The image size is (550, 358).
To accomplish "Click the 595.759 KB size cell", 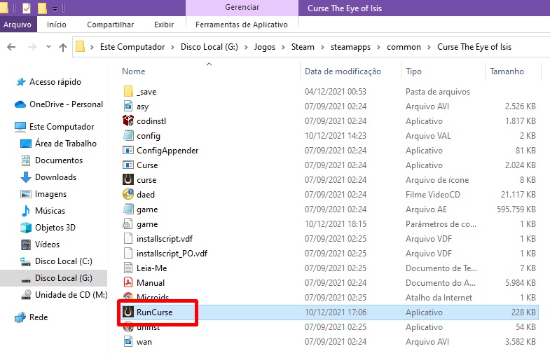I will pyautogui.click(x=516, y=209).
